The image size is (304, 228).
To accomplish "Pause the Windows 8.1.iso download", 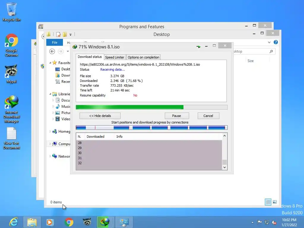I will tap(177, 116).
